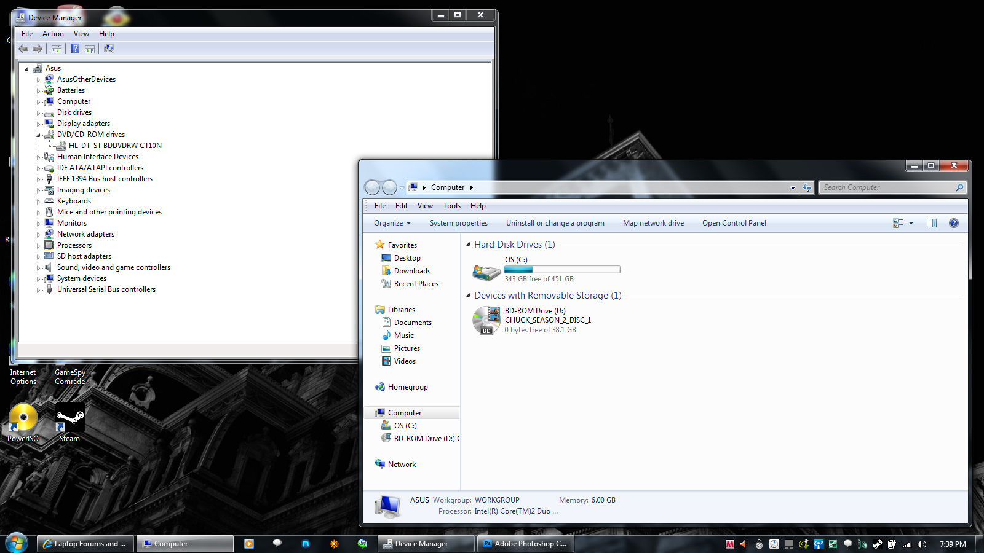Click the Steam icon in system tray

(877, 544)
